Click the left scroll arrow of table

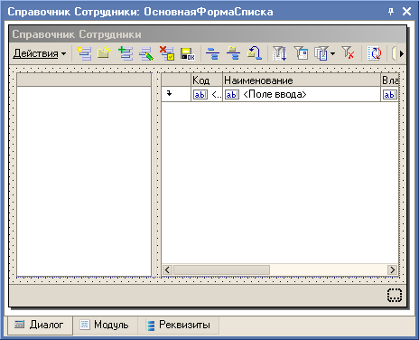[x=168, y=269]
